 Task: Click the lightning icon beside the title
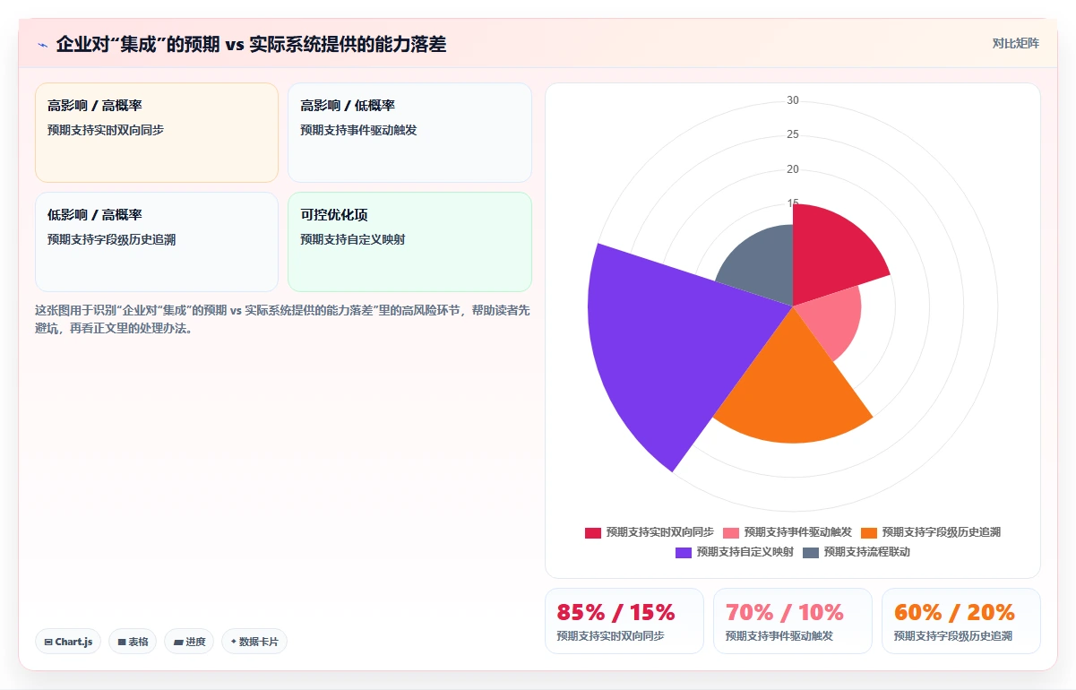point(42,44)
